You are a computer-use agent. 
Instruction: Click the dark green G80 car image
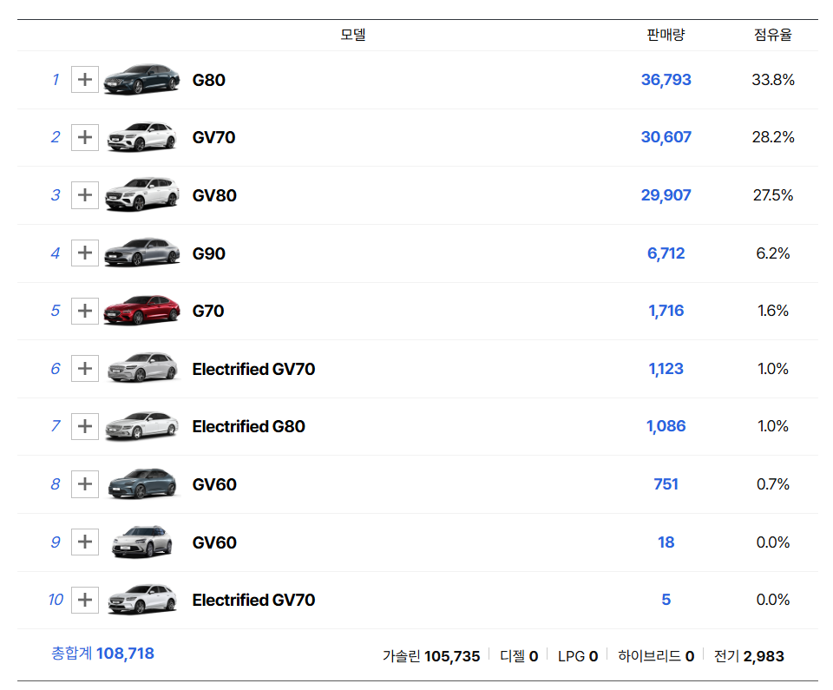coord(141,80)
